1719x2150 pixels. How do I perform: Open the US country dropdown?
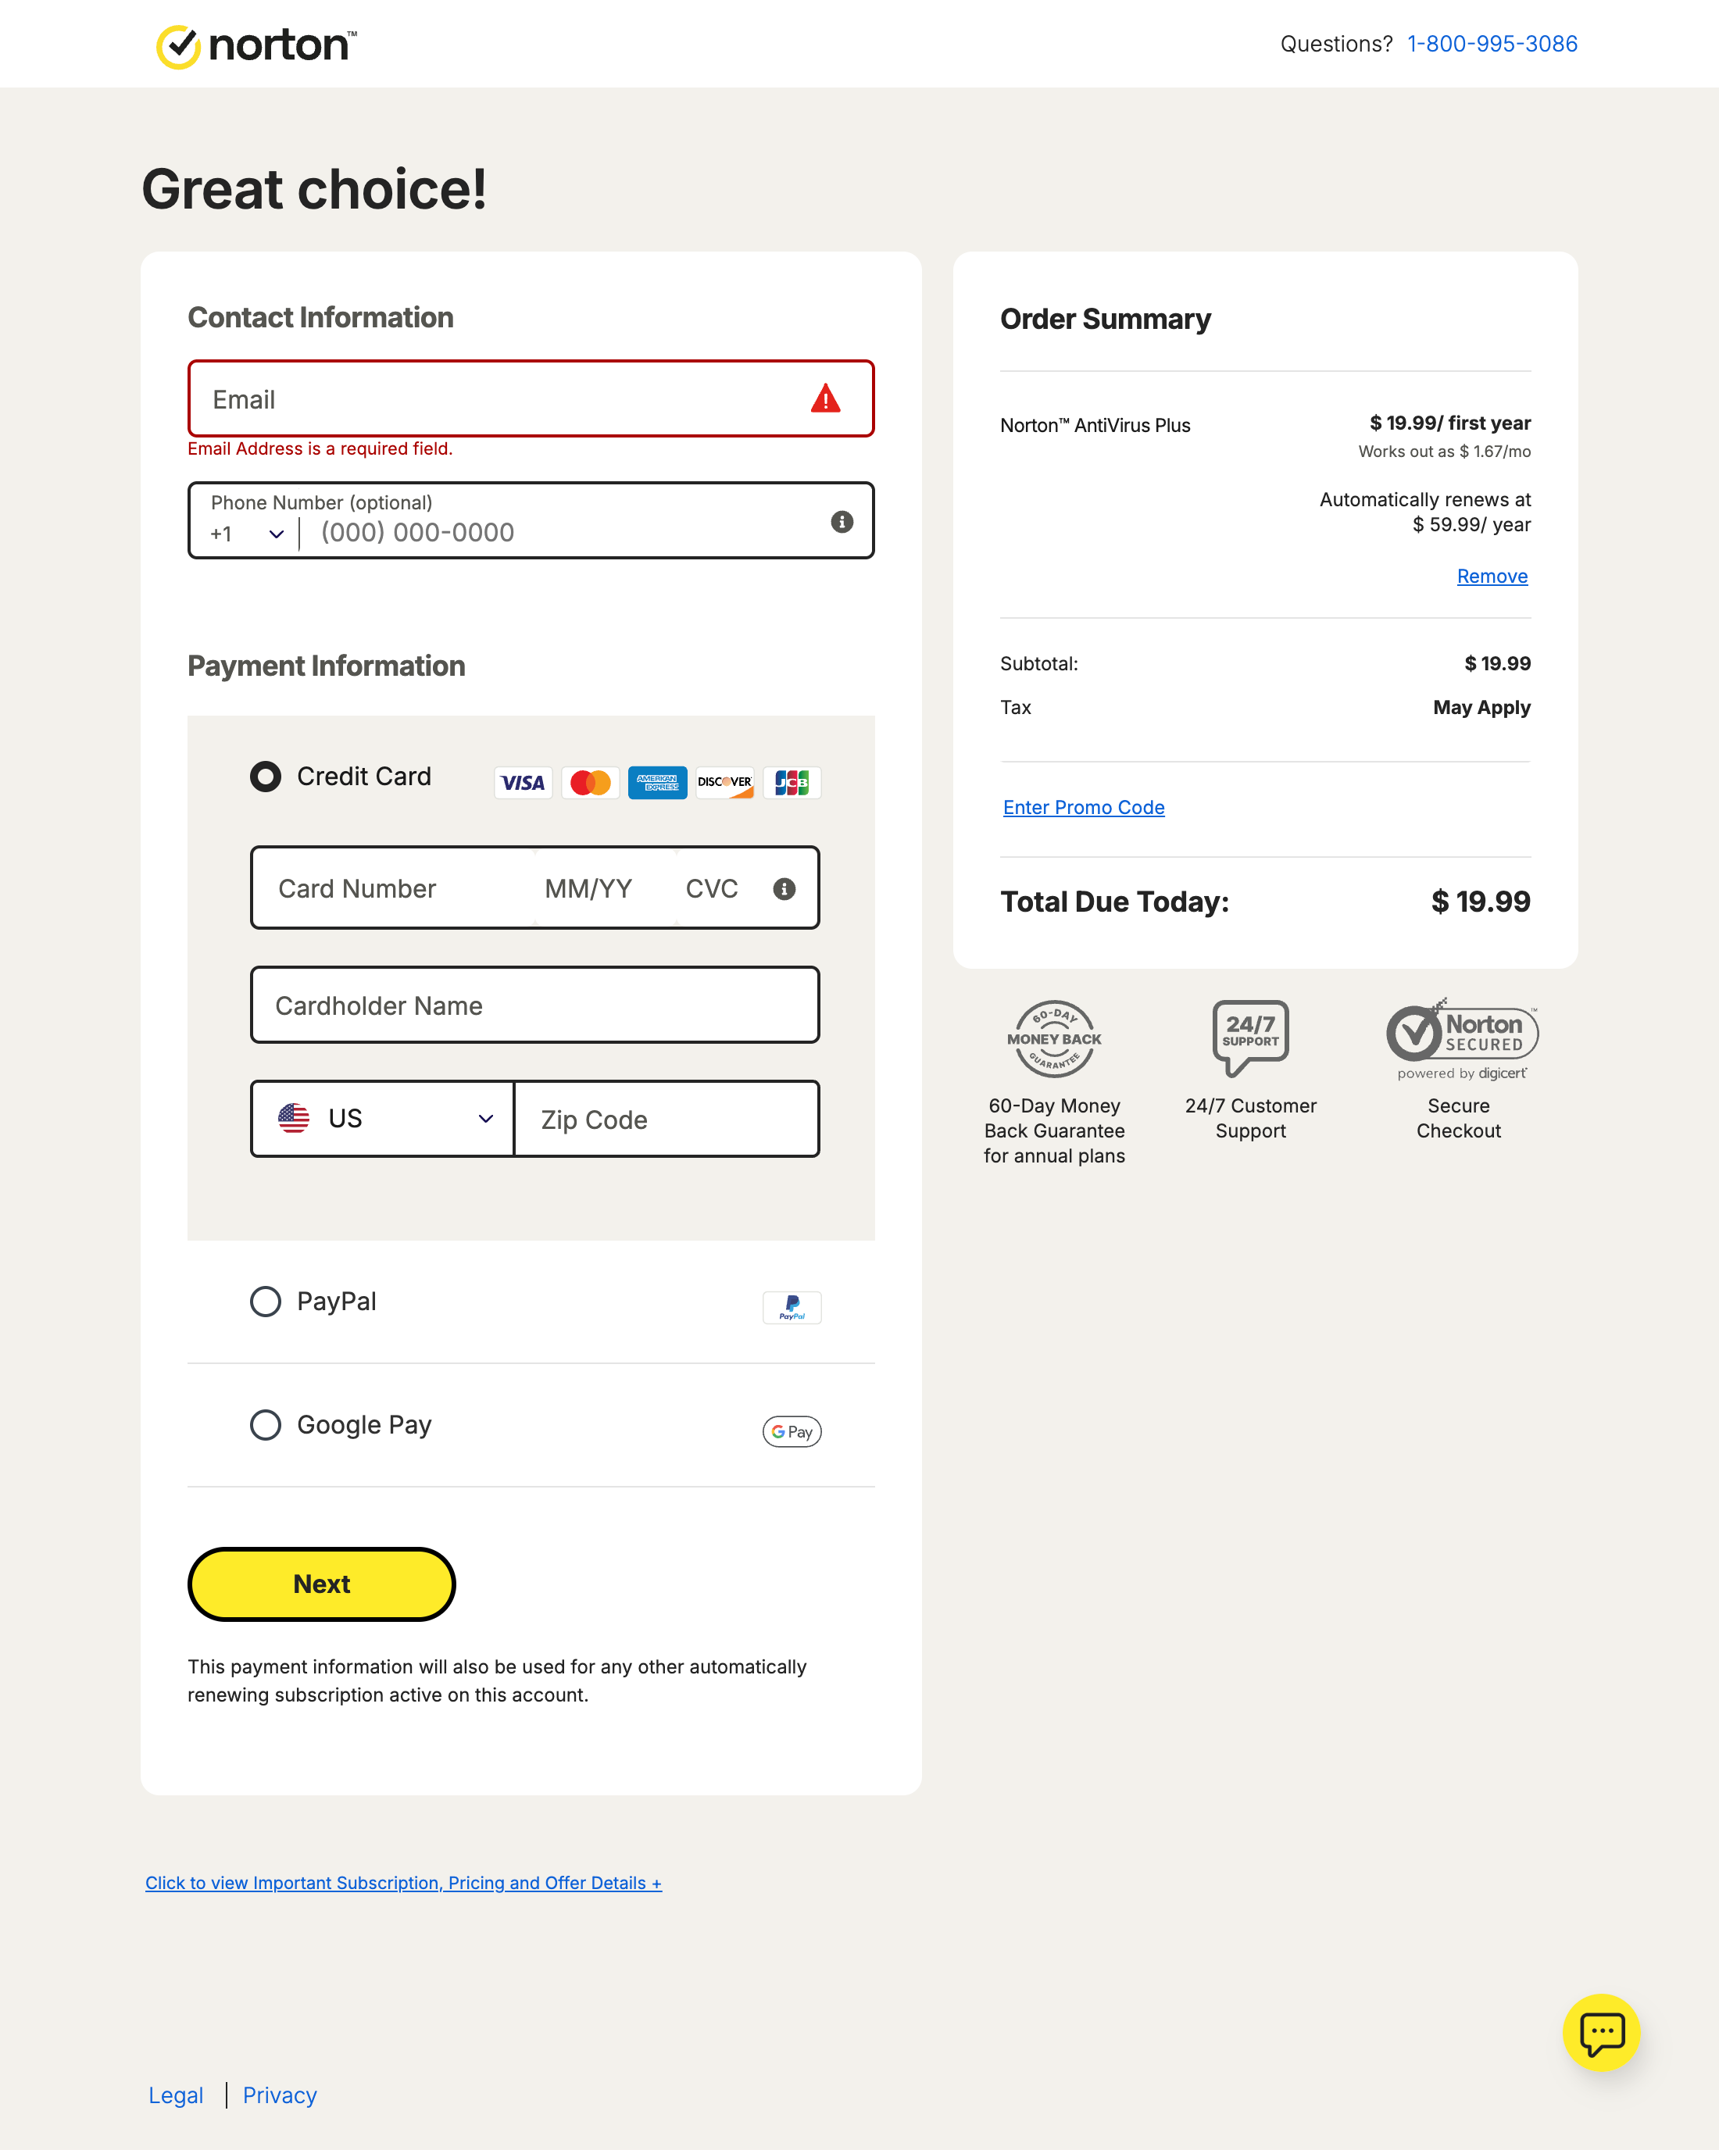click(384, 1119)
